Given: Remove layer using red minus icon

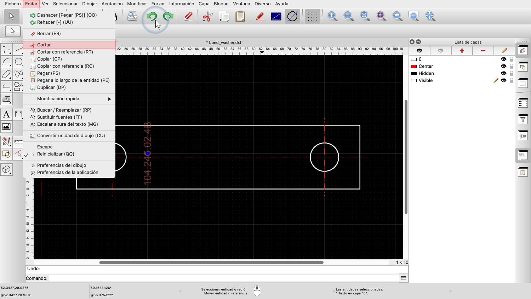Looking at the screenshot, I should click(483, 51).
